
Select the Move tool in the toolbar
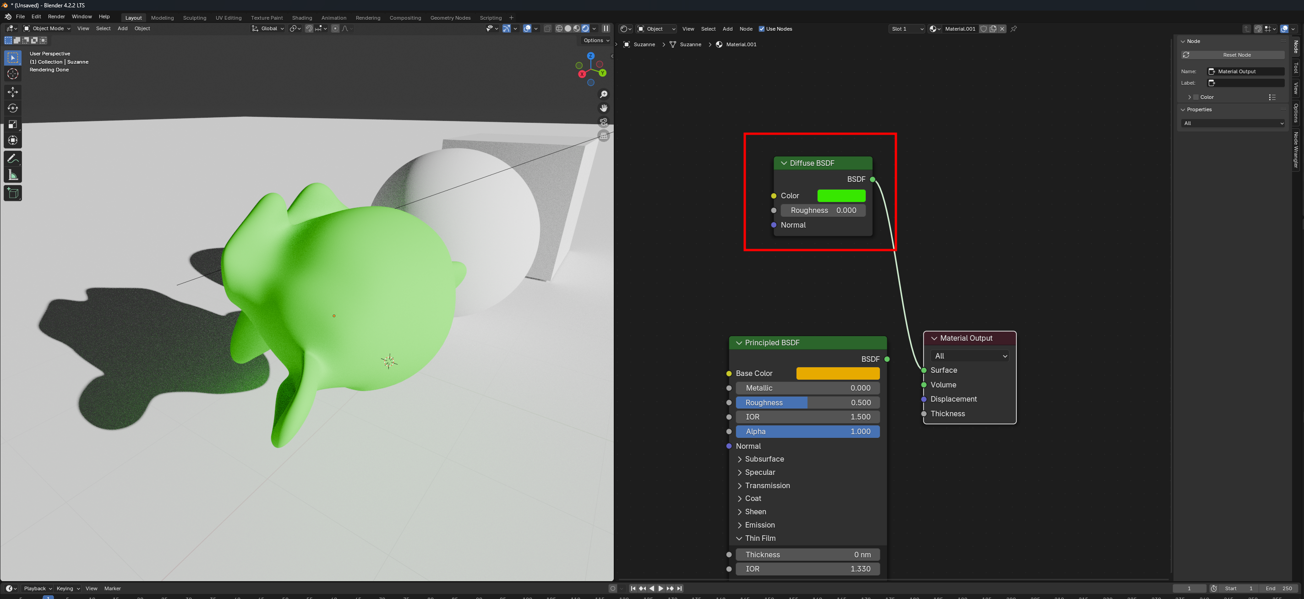pos(13,92)
